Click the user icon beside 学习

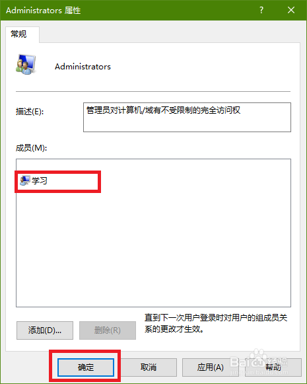coord(24,180)
